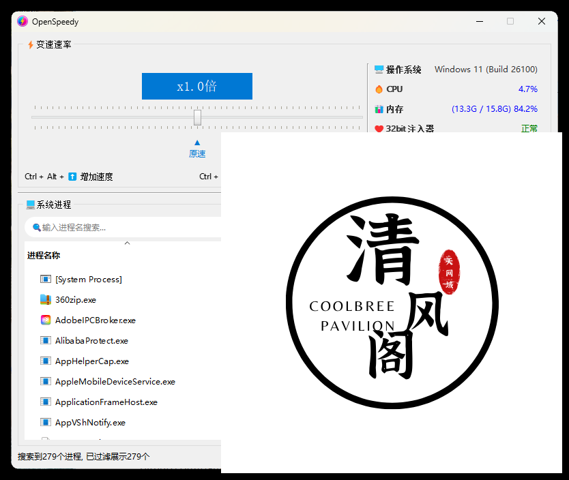Click the x1.0倍 speed display button
Screen dimensions: 569x480
(197, 87)
